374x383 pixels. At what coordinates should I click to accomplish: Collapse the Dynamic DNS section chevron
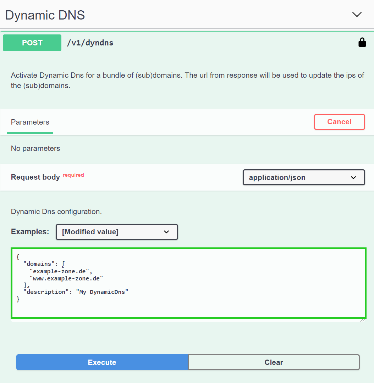pos(356,15)
